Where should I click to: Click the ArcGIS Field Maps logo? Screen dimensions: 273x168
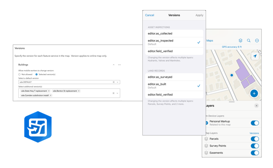pyautogui.click(x=38, y=127)
